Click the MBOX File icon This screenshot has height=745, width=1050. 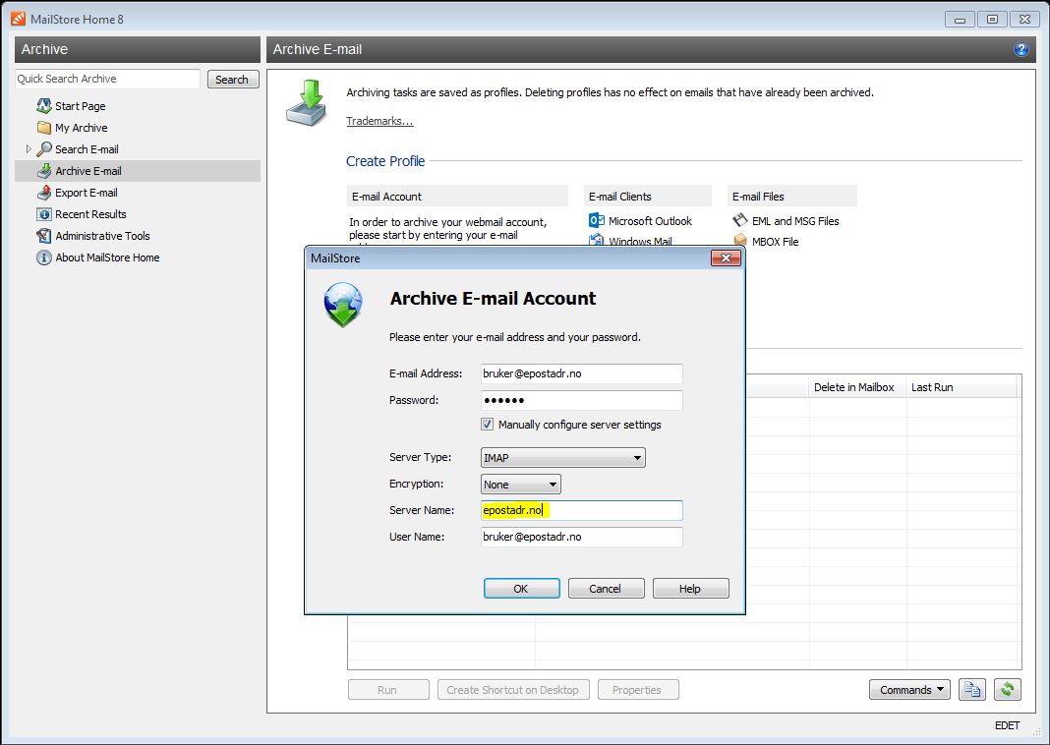[740, 241]
